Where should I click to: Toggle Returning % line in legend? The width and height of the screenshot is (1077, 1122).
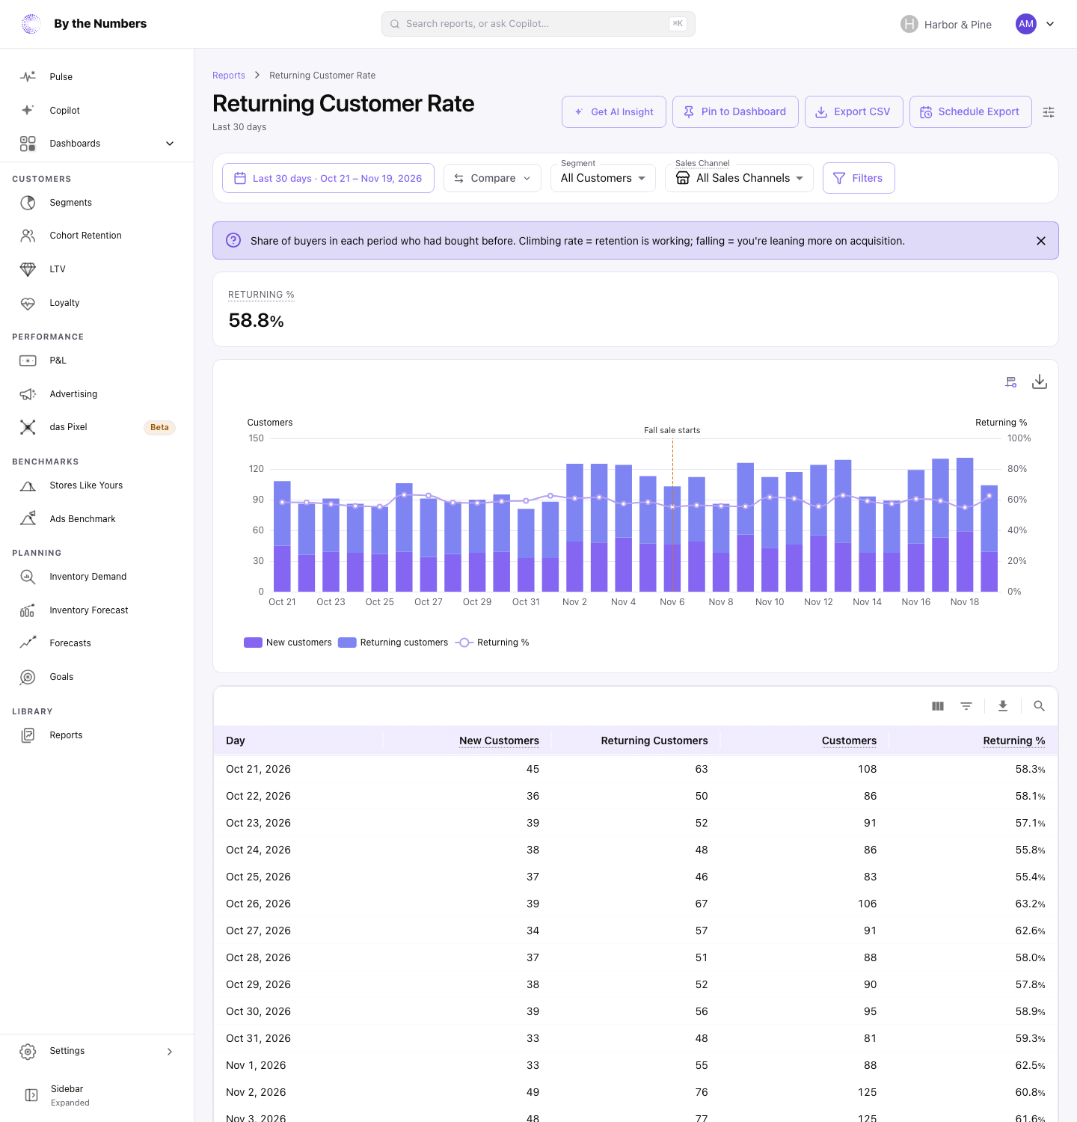click(x=492, y=643)
